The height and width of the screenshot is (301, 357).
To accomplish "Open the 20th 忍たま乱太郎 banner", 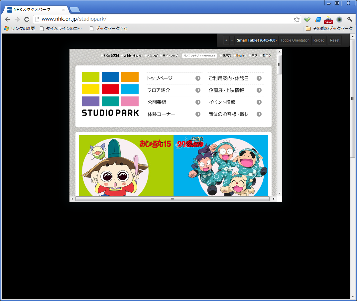I will (x=221, y=166).
